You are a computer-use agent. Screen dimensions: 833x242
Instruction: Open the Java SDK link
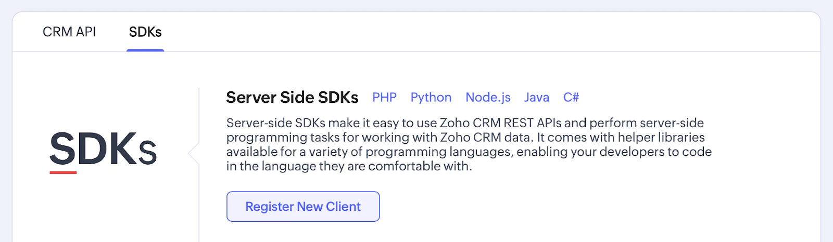(536, 98)
